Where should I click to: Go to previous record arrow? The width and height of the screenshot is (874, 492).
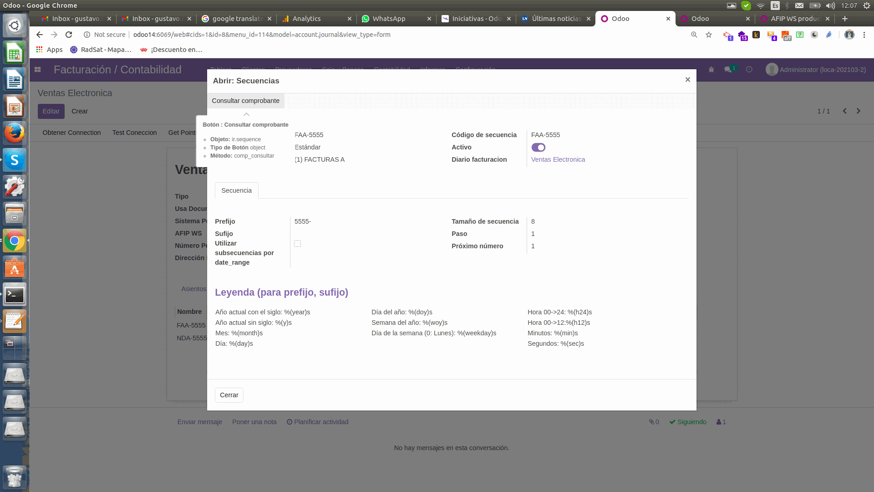pyautogui.click(x=844, y=111)
